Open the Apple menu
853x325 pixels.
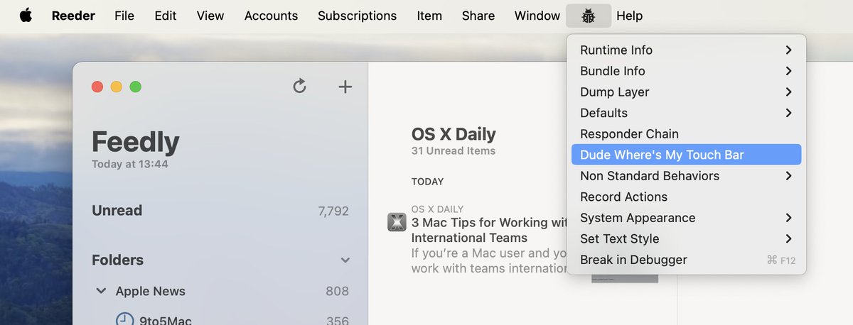[x=26, y=15]
